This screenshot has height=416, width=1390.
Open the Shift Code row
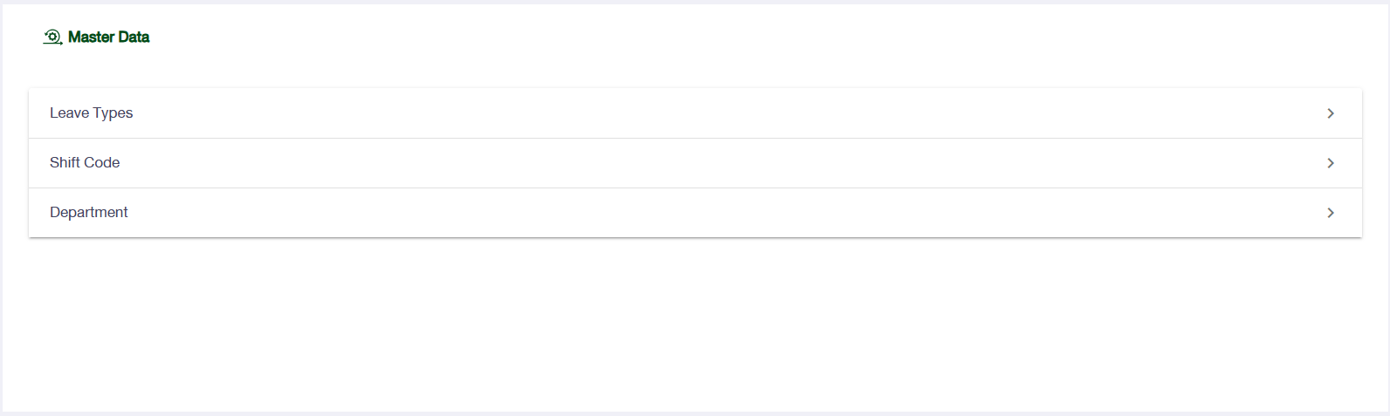point(695,163)
